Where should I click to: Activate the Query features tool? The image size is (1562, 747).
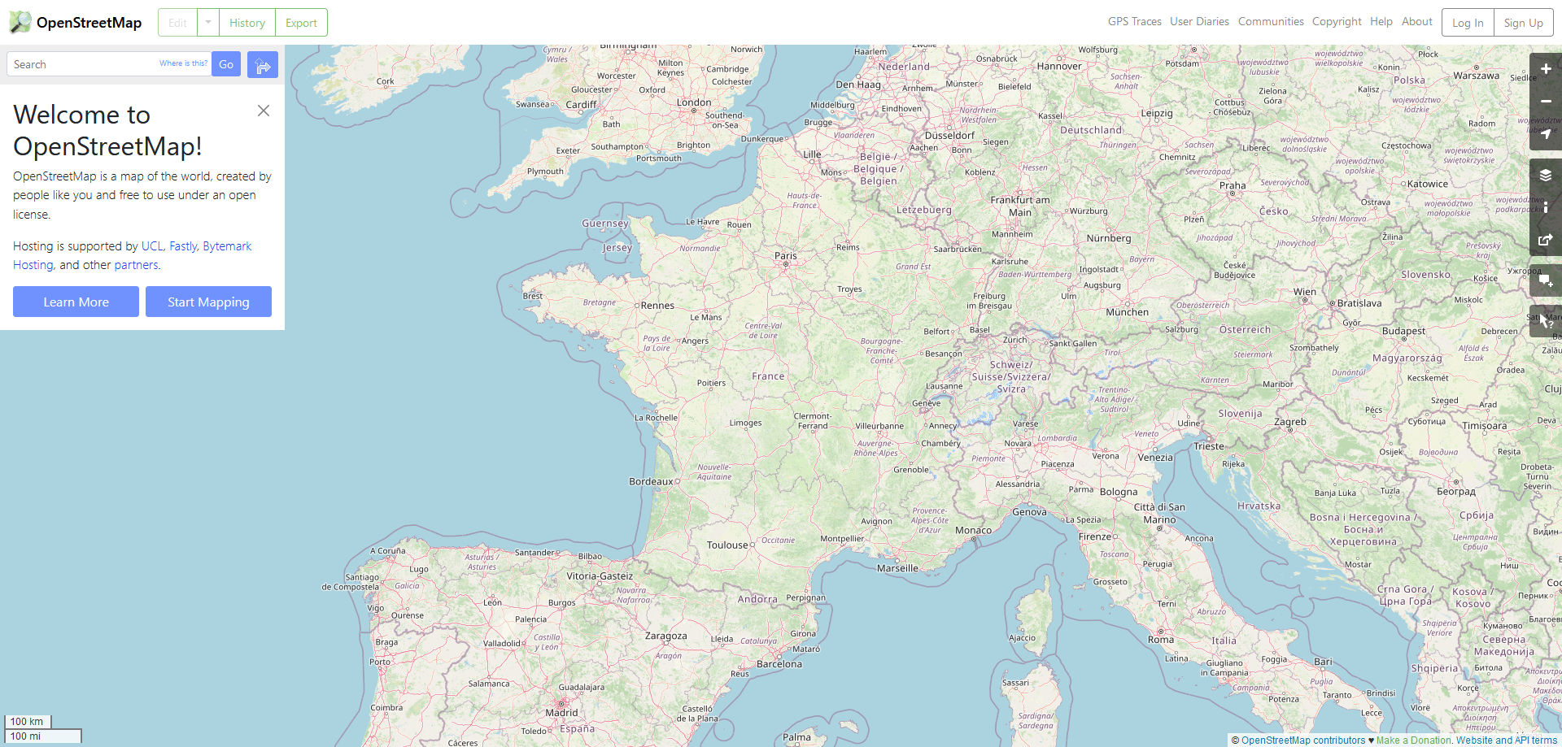[x=1546, y=321]
